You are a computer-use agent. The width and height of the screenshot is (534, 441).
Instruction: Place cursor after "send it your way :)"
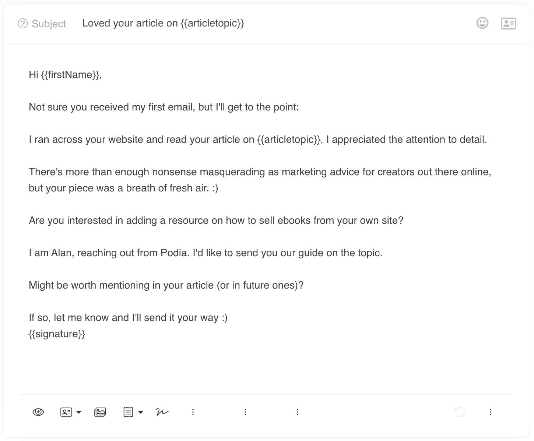228,318
